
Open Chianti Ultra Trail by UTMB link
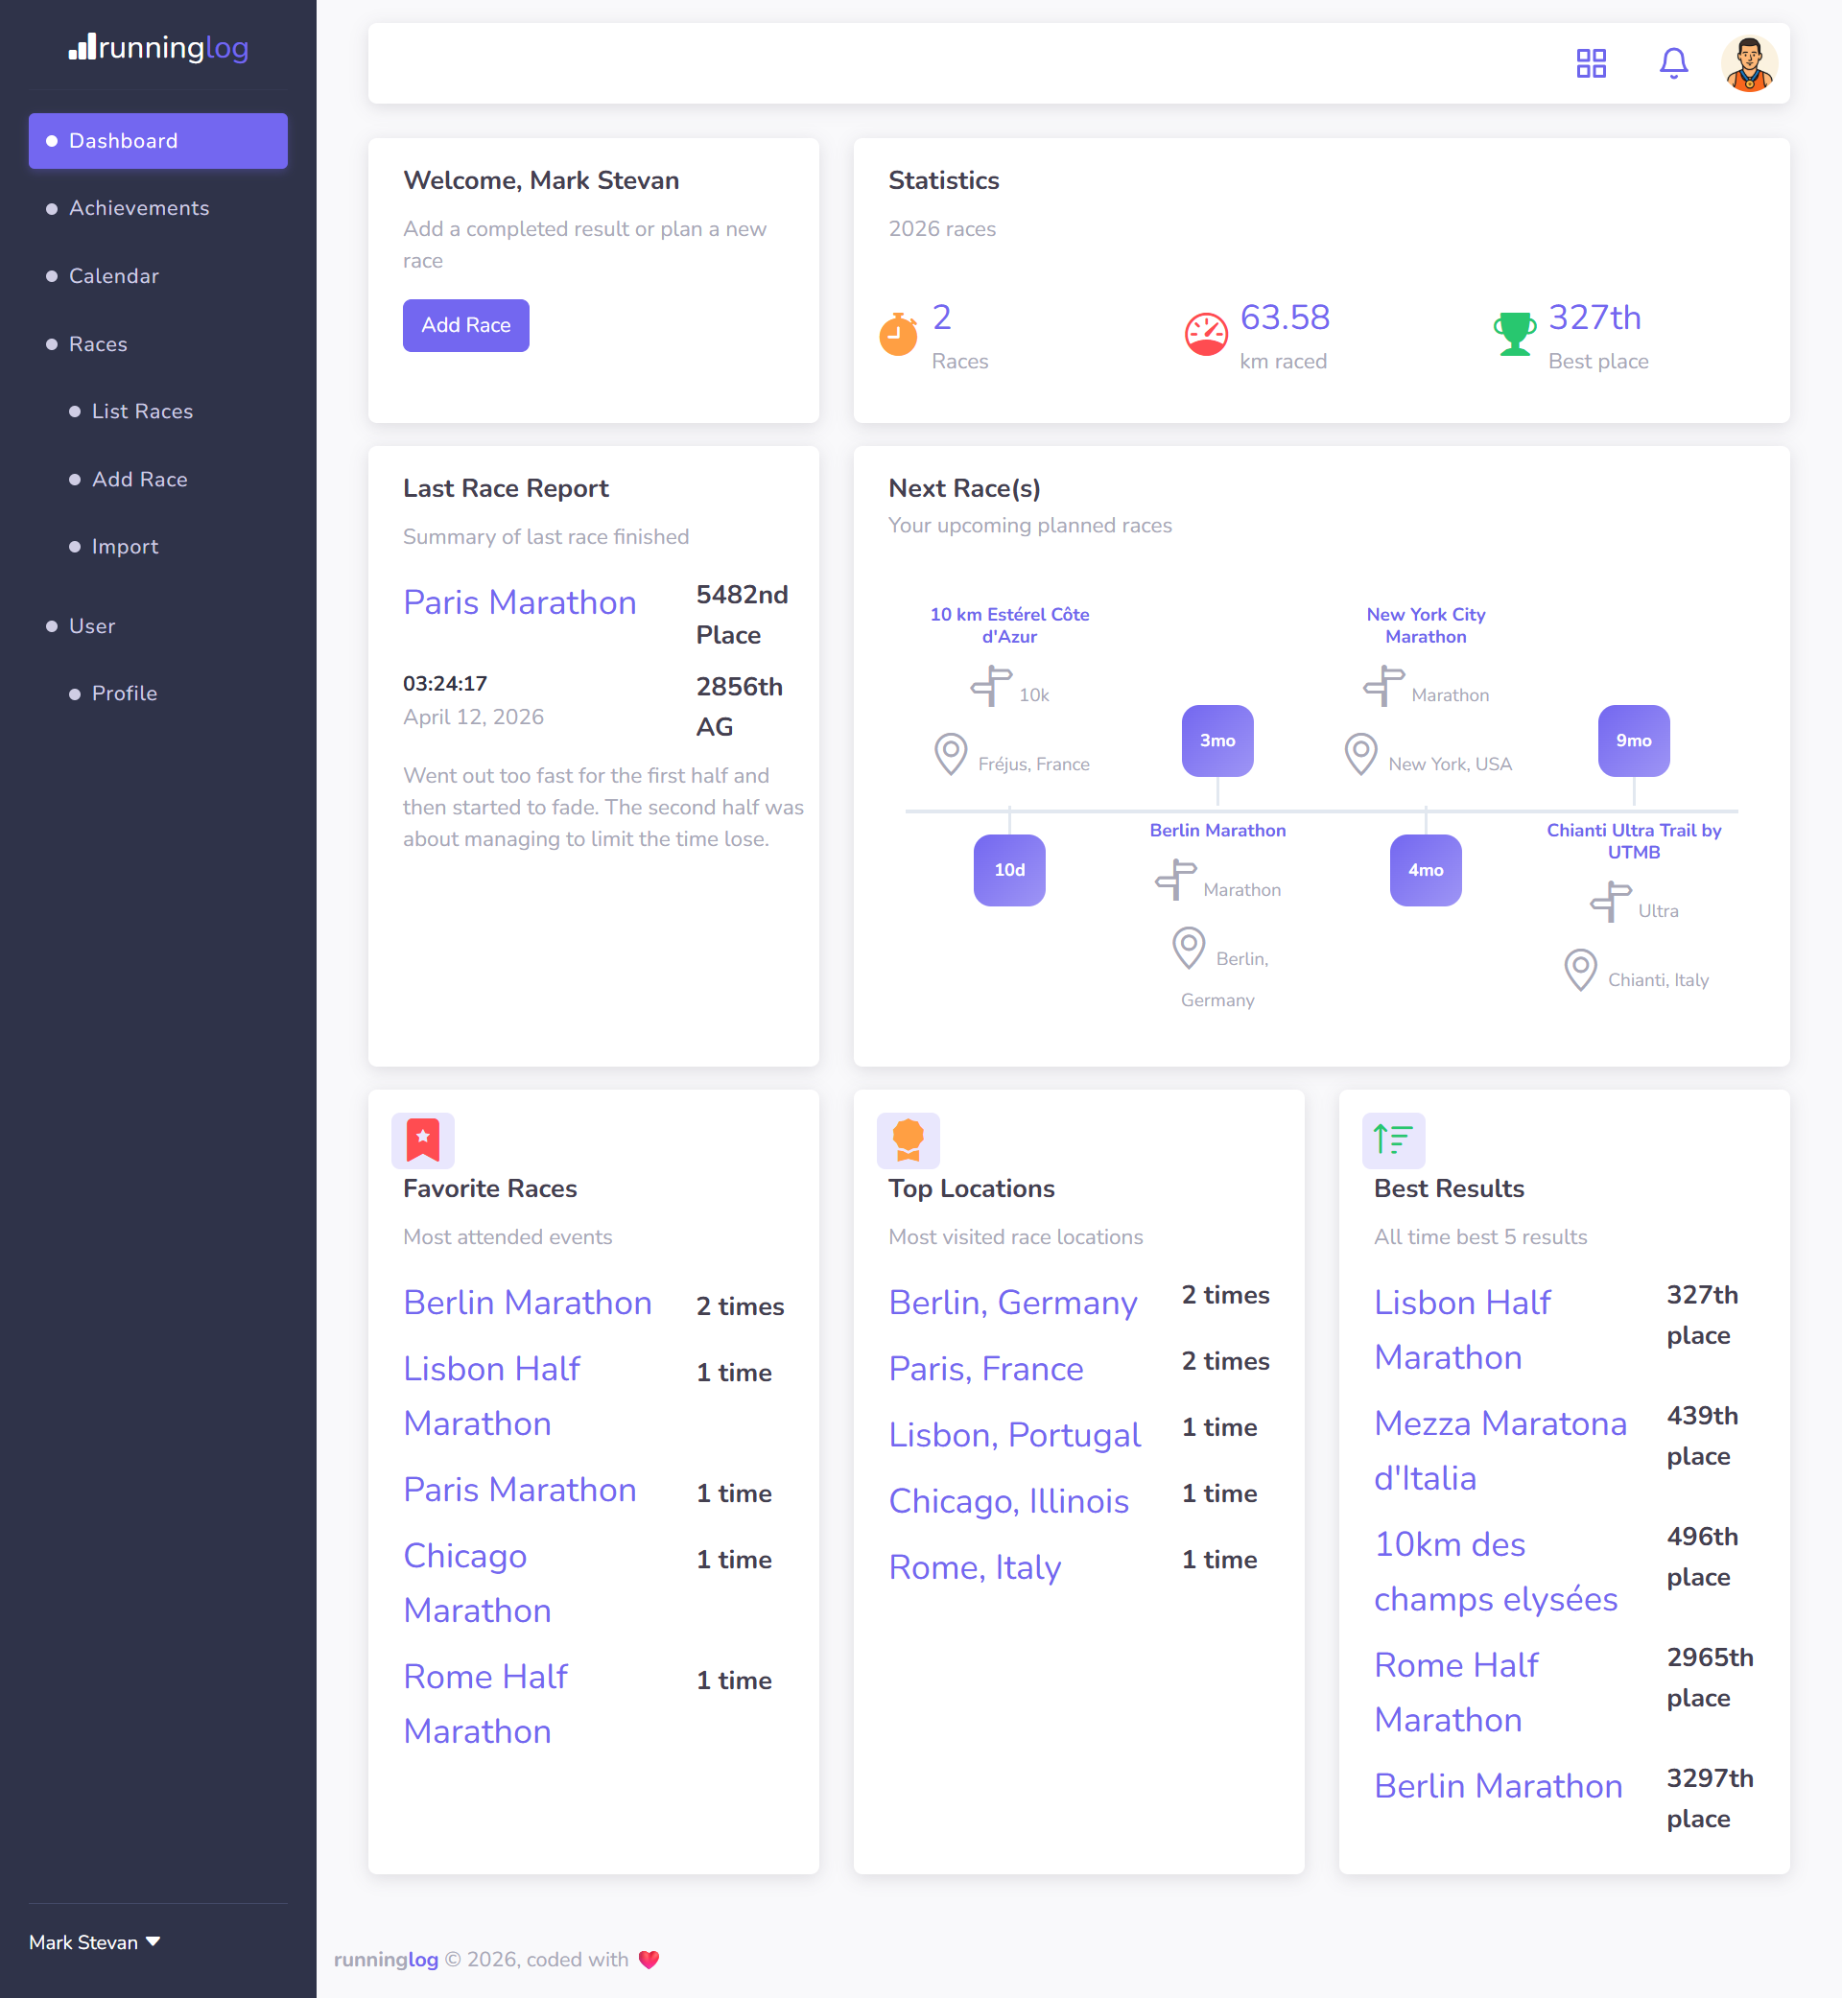point(1633,841)
